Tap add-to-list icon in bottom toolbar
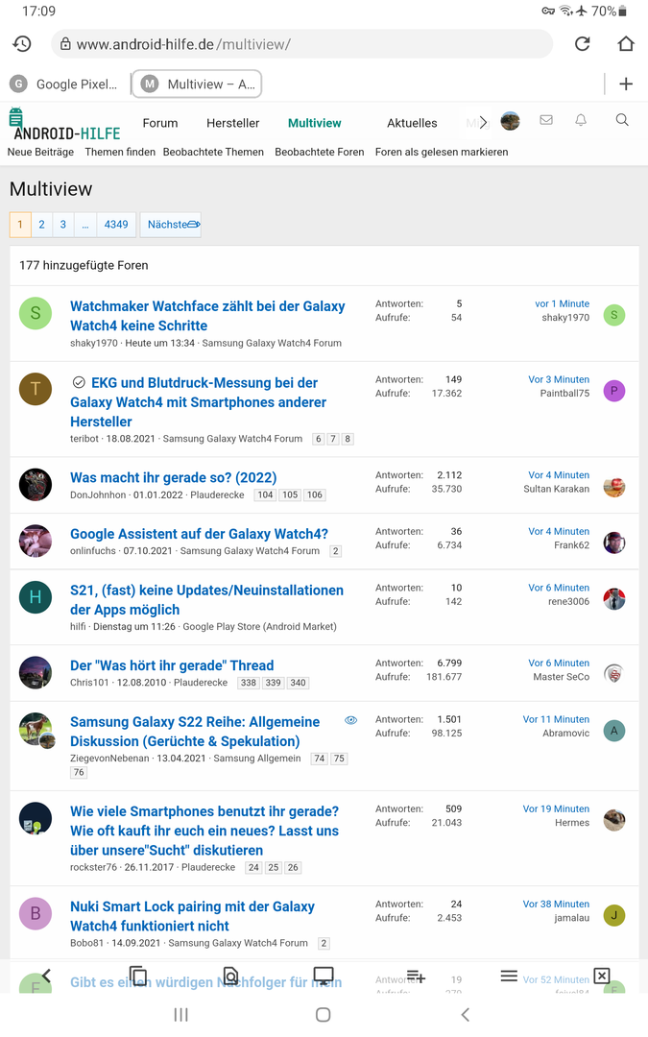 pyautogui.click(x=416, y=977)
